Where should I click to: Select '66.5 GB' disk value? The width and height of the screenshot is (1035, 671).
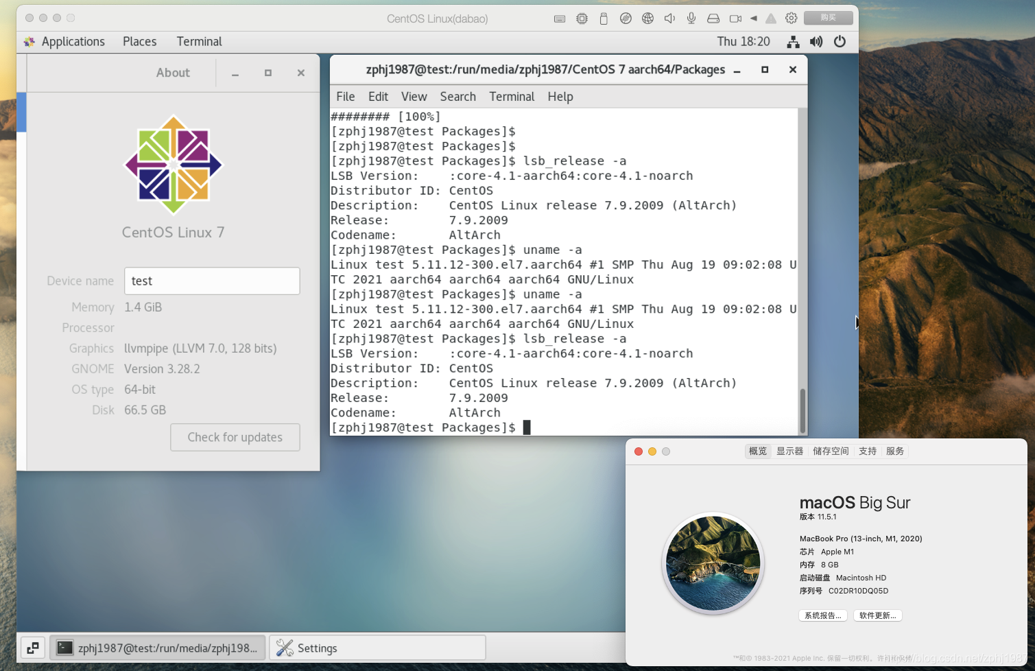145,410
